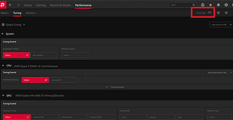Collapse the GPU section
This screenshot has height=120, width=233.
coord(3,95)
